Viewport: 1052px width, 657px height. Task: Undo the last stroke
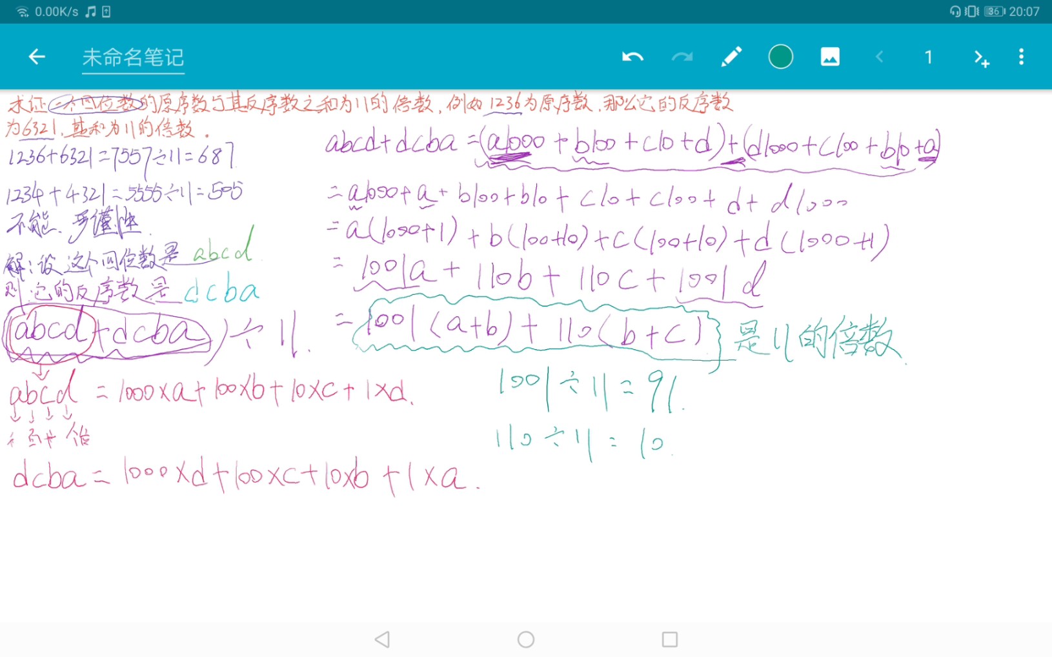pos(632,57)
